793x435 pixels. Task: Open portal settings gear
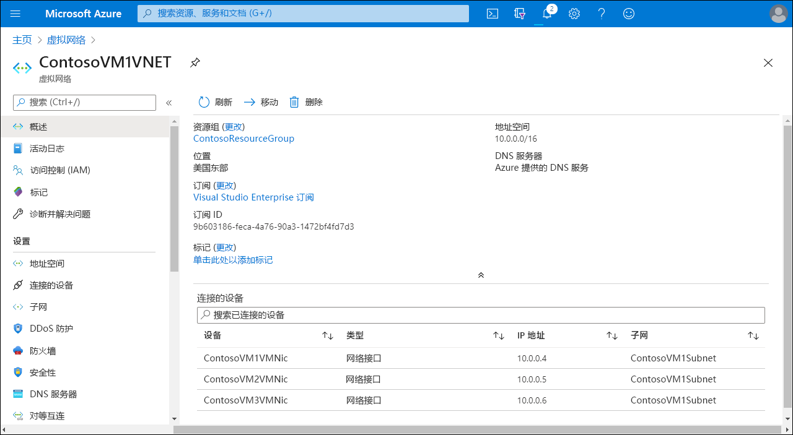click(574, 13)
